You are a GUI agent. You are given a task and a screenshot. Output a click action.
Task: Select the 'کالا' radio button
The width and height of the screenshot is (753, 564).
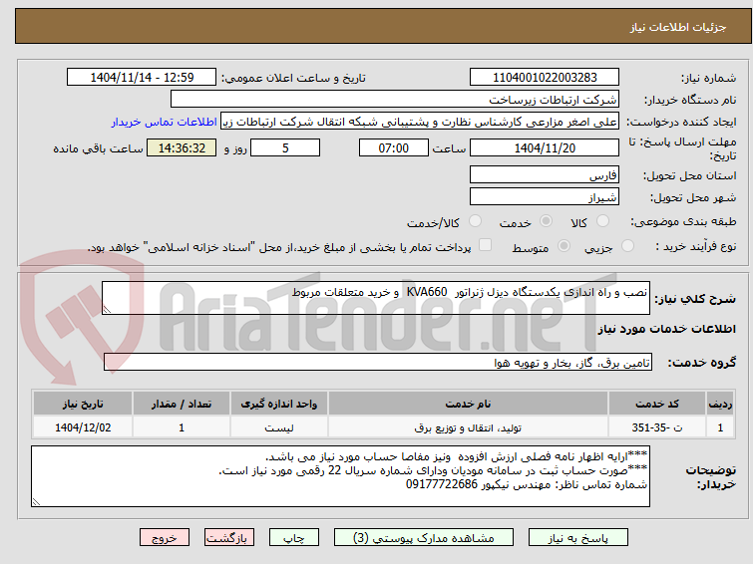pyautogui.click(x=602, y=221)
